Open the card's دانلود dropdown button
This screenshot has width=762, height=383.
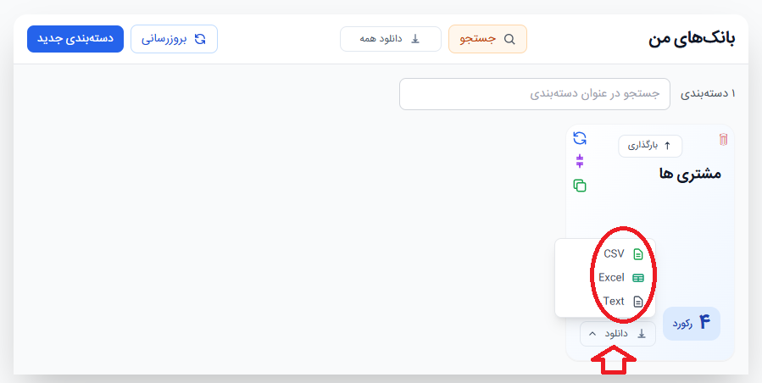tap(618, 334)
